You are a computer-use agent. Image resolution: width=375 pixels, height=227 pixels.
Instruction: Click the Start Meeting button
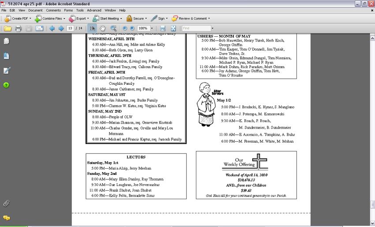click(x=107, y=19)
